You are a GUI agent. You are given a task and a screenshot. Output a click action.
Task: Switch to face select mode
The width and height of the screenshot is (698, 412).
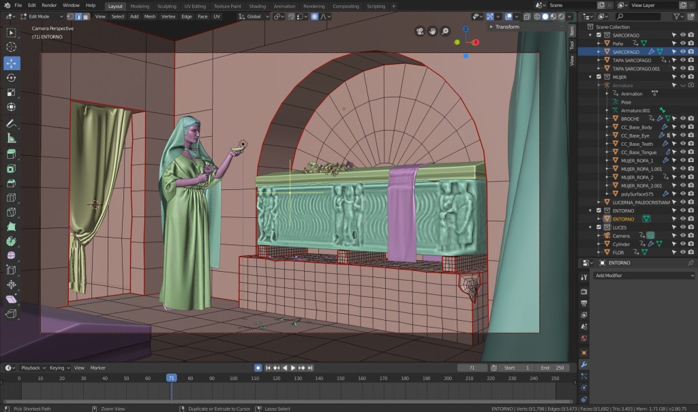click(x=86, y=16)
